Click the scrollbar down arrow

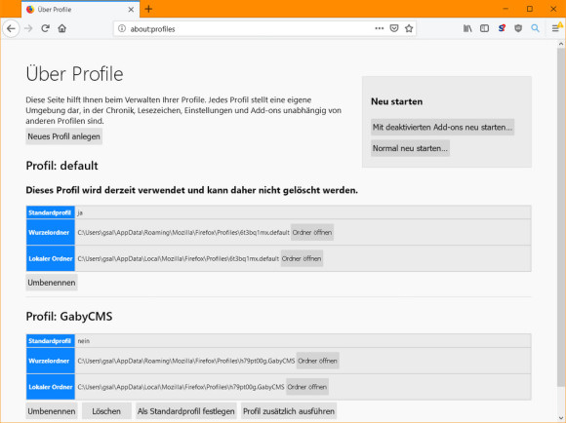click(x=560, y=418)
